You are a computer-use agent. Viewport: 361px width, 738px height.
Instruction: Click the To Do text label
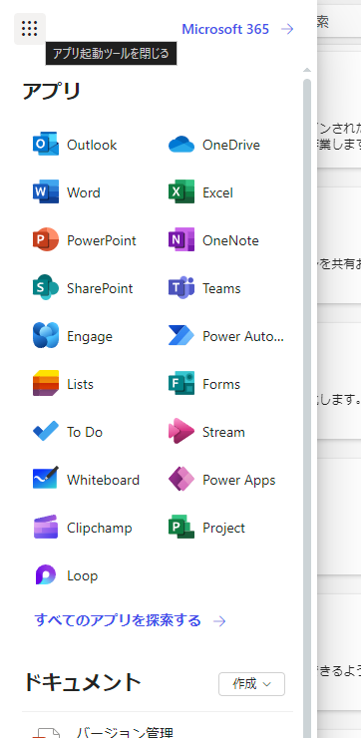pos(84,432)
